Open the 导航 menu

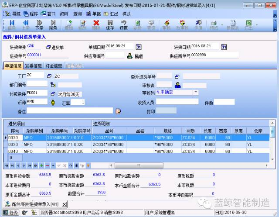tap(13, 14)
